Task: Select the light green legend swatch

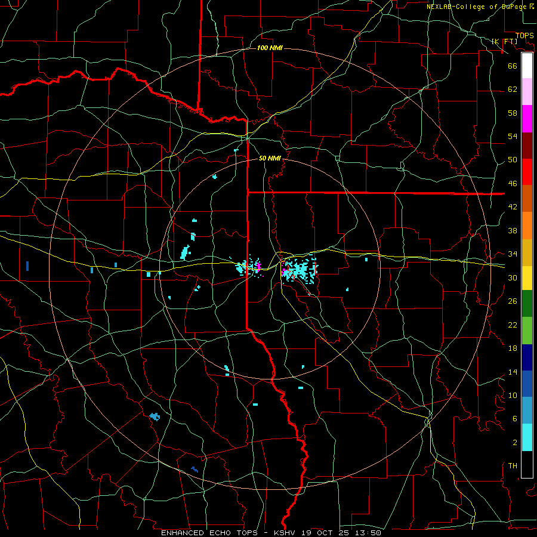Action: coord(527,331)
